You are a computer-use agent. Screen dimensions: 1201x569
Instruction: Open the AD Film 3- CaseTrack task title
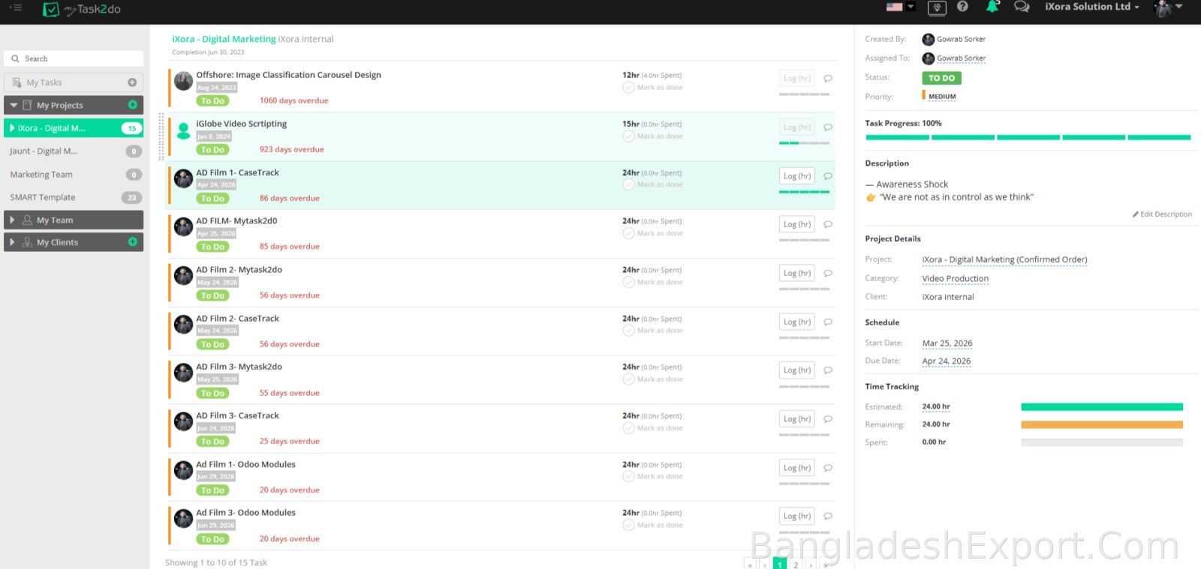tap(237, 415)
